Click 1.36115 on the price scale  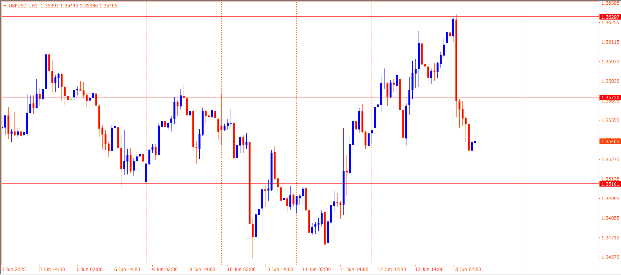point(610,42)
